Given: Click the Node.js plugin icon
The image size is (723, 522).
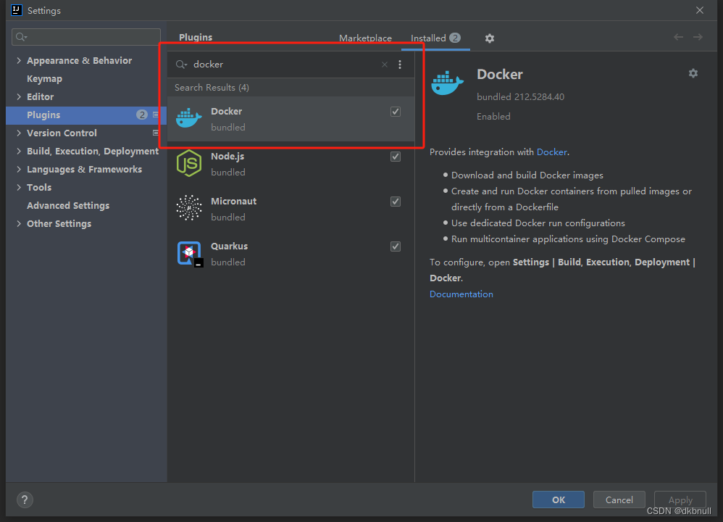Looking at the screenshot, I should 189,163.
